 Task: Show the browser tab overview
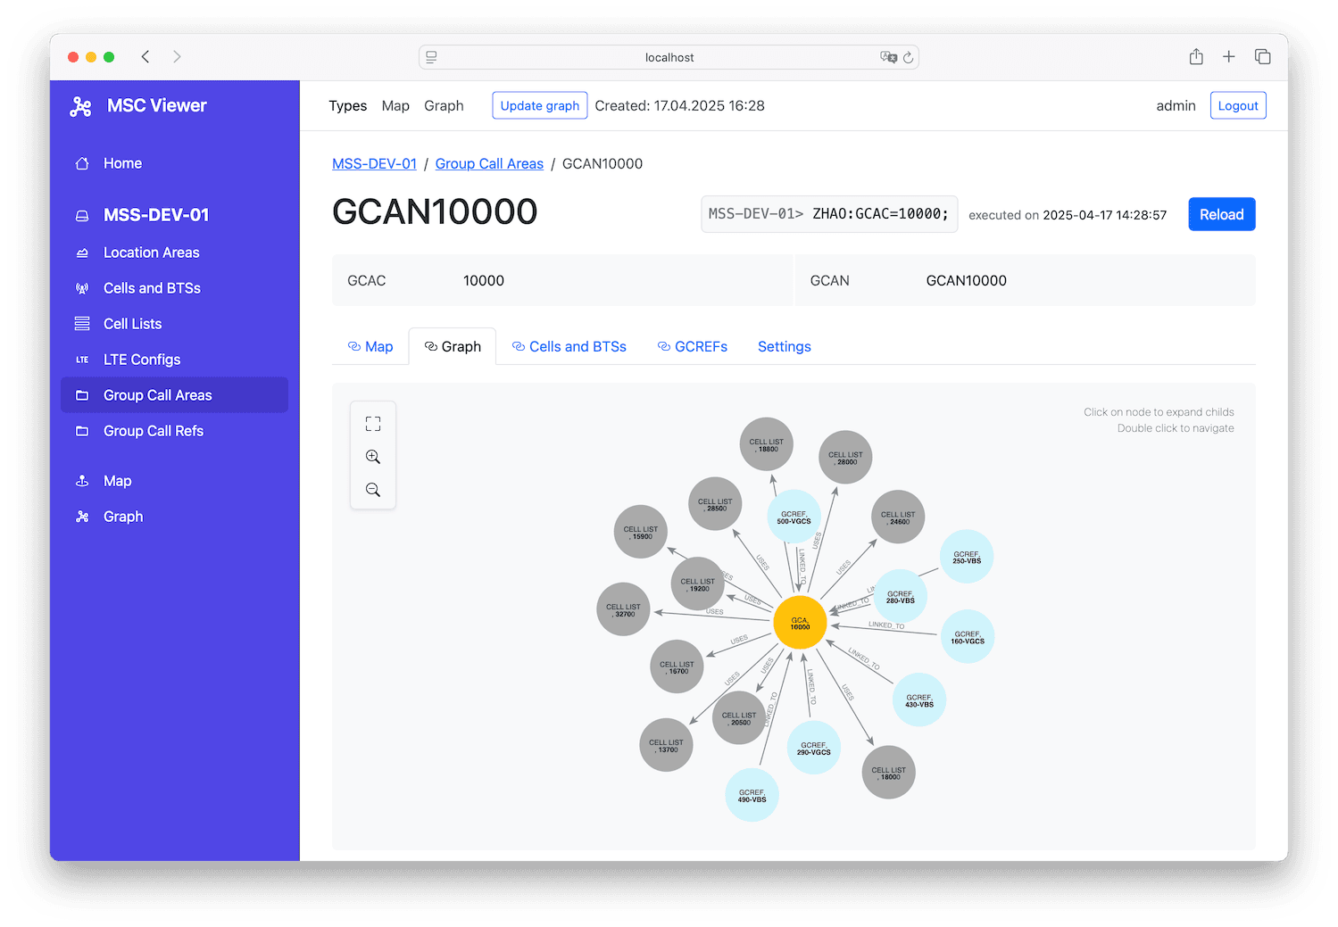click(x=1262, y=57)
